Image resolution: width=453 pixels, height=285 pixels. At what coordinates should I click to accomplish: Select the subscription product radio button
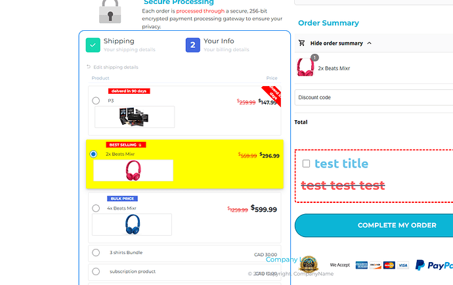[x=96, y=271]
